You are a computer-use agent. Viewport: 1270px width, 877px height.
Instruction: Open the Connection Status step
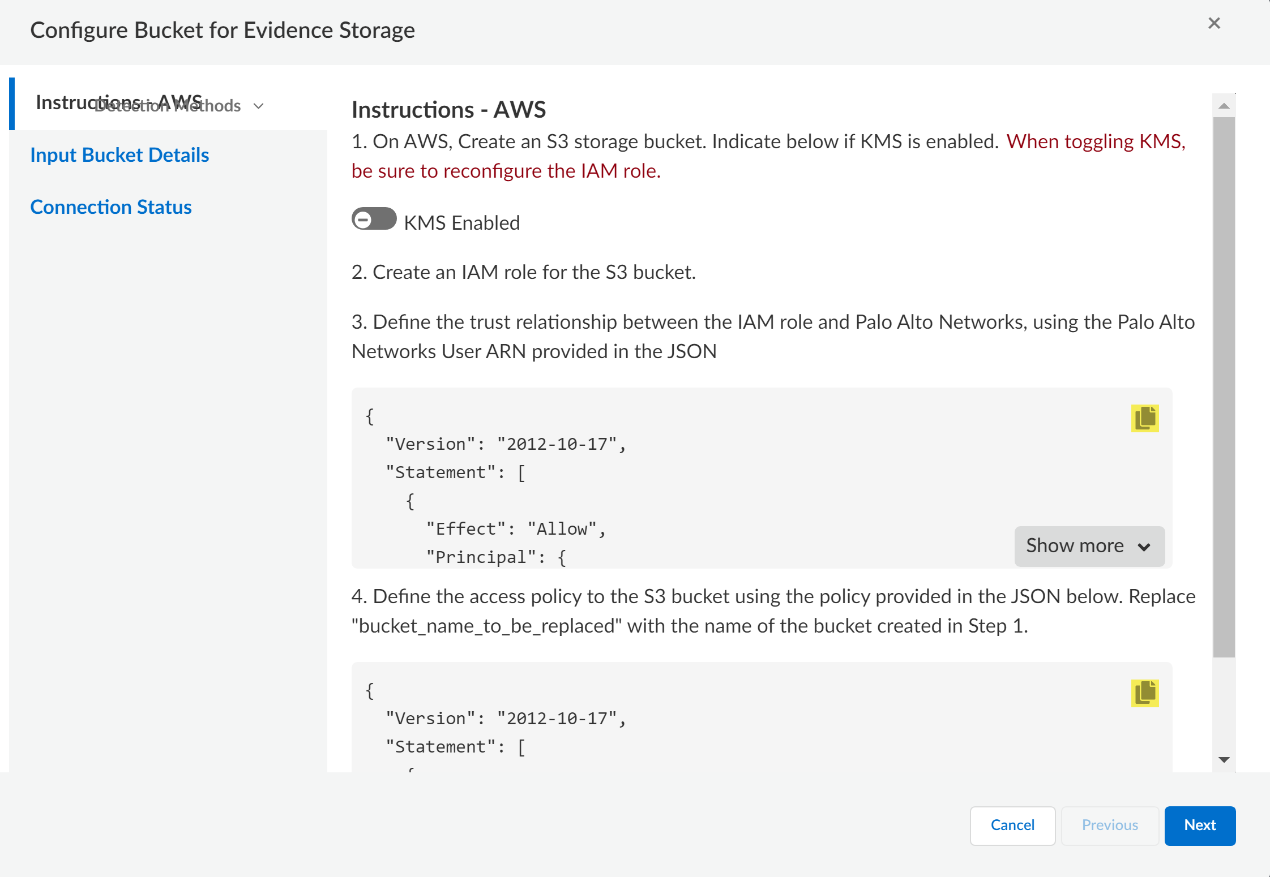click(111, 207)
